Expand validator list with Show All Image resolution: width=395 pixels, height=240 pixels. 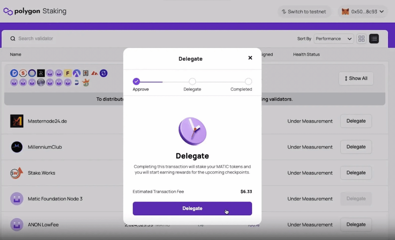(356, 78)
